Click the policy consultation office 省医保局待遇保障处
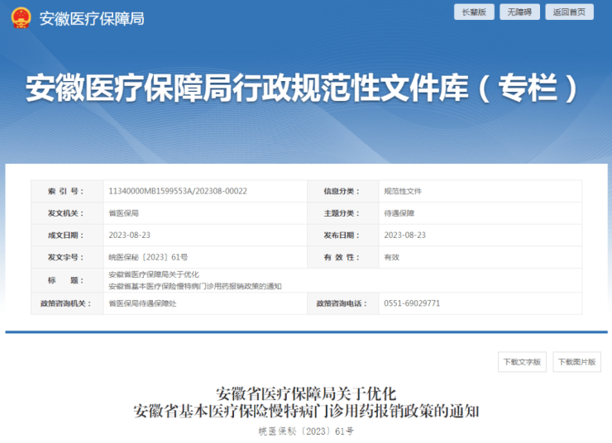 point(142,303)
